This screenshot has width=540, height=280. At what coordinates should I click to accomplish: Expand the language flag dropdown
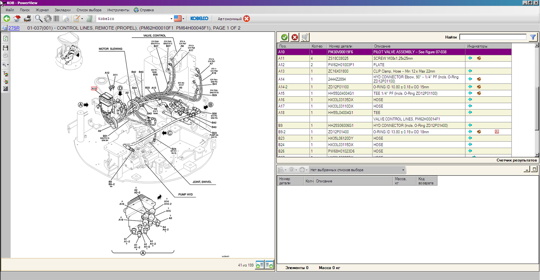coord(183,19)
